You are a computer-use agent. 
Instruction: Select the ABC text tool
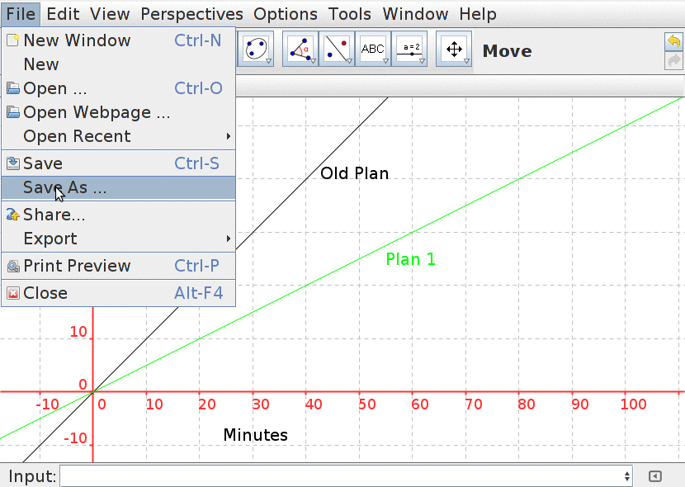(x=374, y=49)
